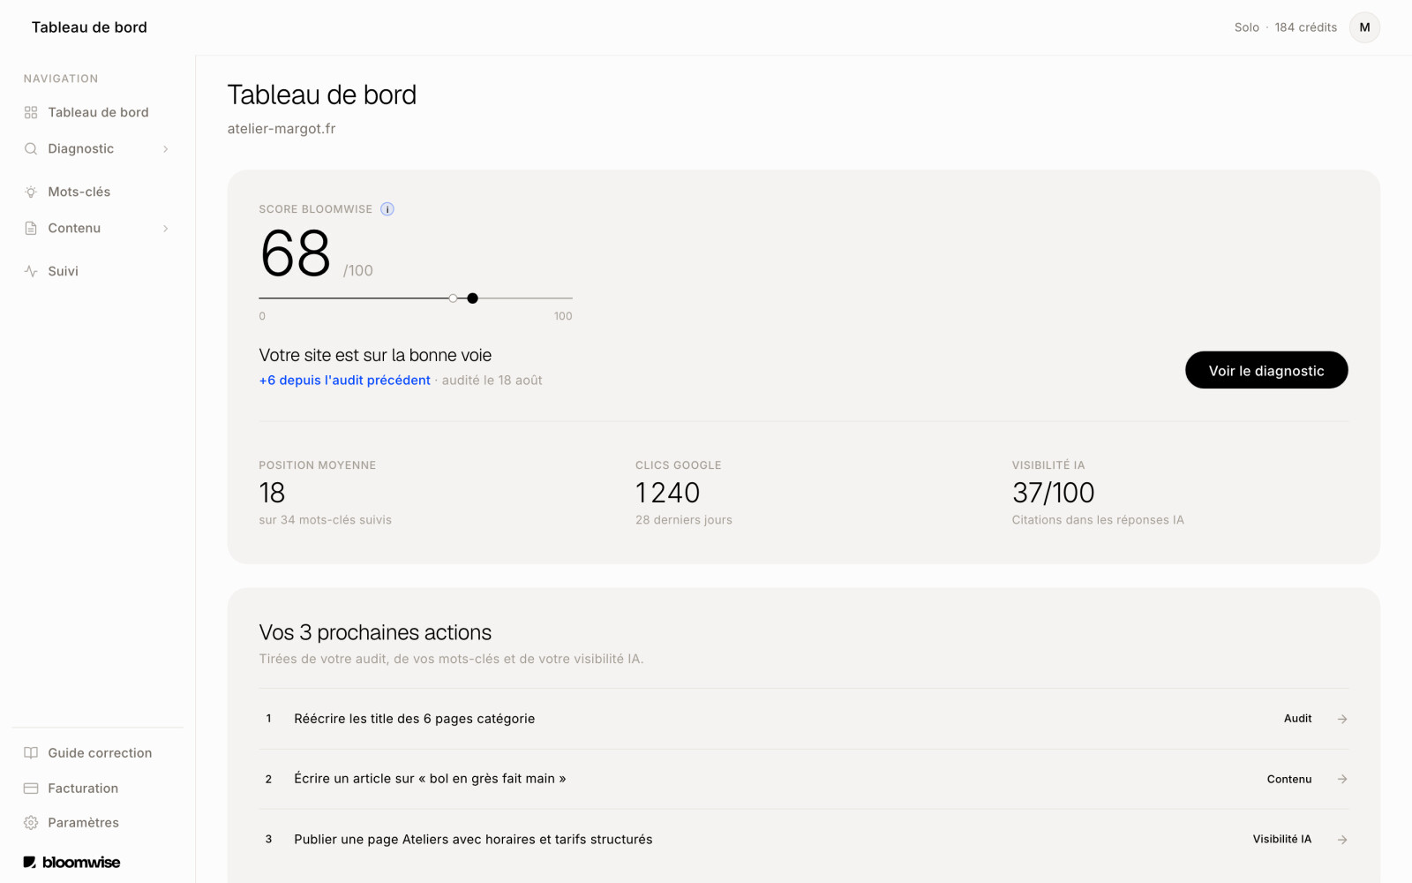1412x883 pixels.
Task: Click the Paramètres gear icon
Action: coord(31,823)
